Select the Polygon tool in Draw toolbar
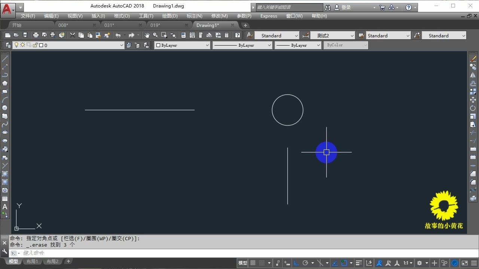This screenshot has width=479, height=269. [x=5, y=83]
